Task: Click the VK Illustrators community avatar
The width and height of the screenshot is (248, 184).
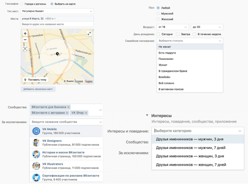Action: (36, 166)
